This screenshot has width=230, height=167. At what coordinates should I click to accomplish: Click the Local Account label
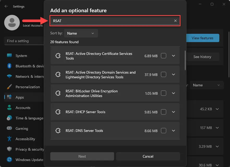coord(33,25)
